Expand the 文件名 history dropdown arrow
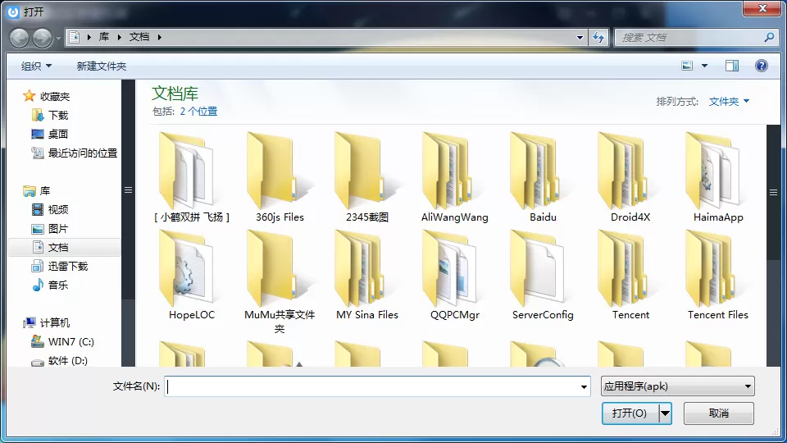Viewport: 787px width, 443px height. click(584, 386)
